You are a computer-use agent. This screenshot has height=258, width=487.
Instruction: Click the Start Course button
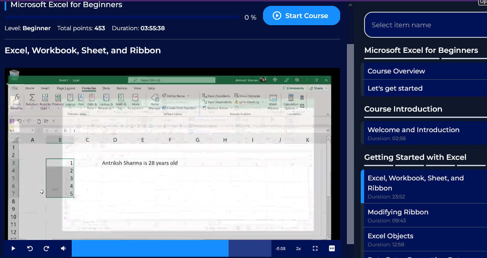click(302, 16)
